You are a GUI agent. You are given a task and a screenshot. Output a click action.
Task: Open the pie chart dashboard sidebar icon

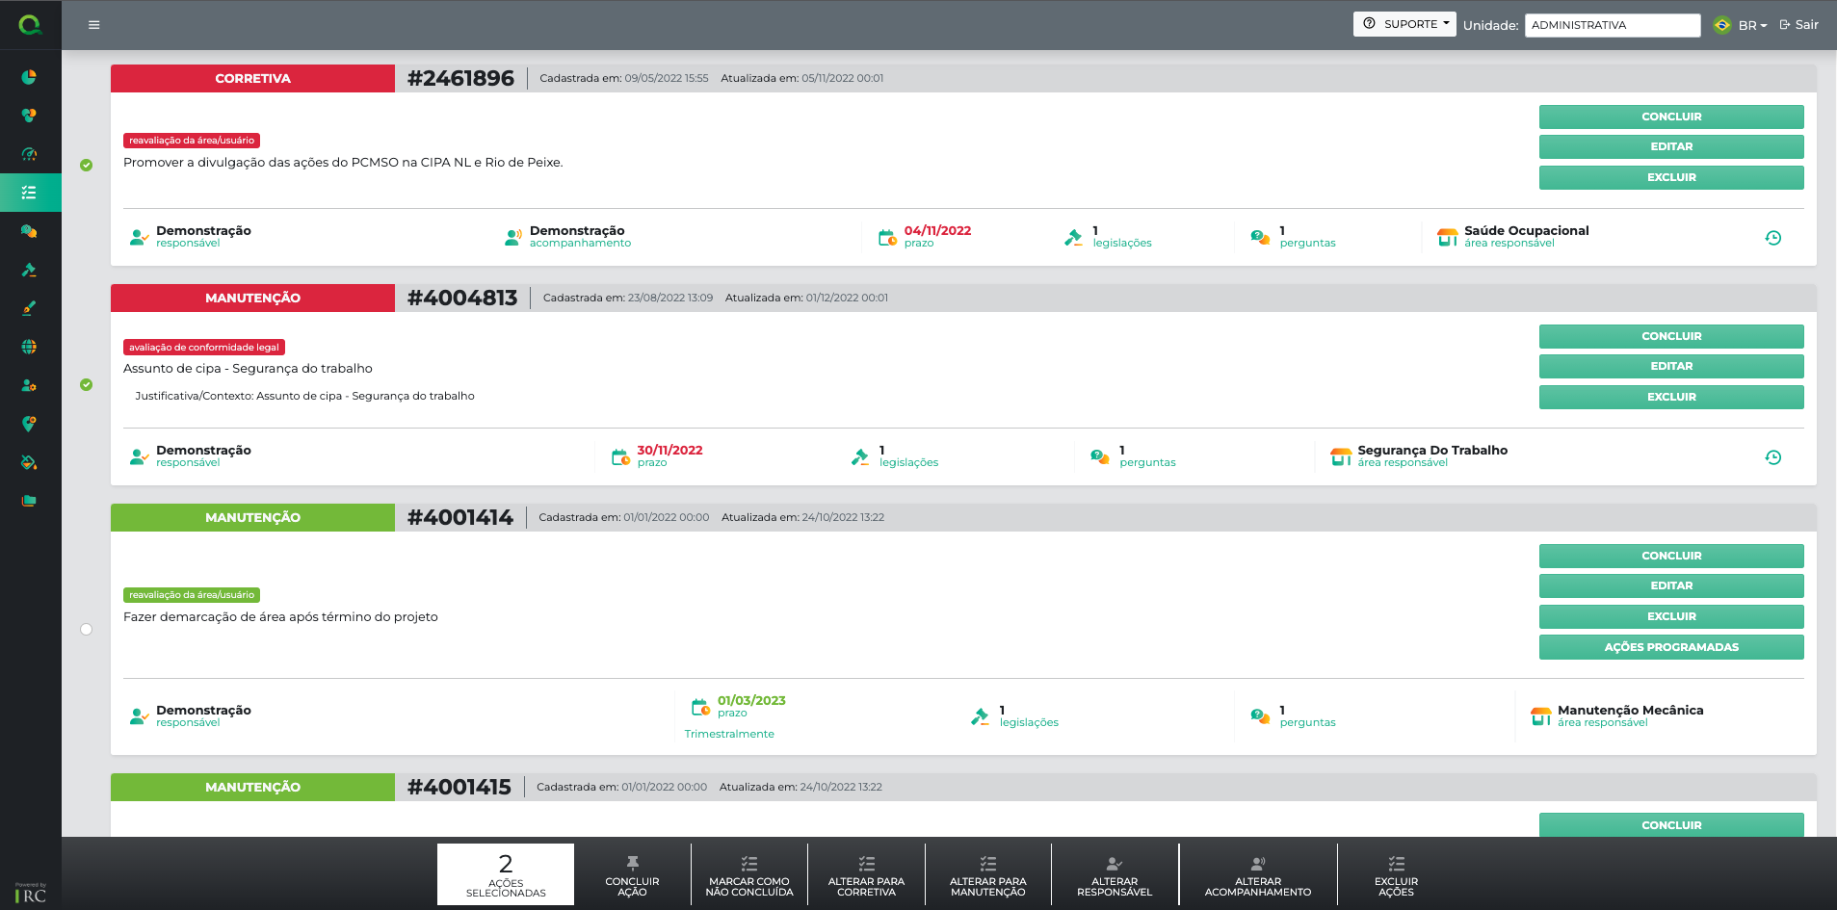point(29,77)
